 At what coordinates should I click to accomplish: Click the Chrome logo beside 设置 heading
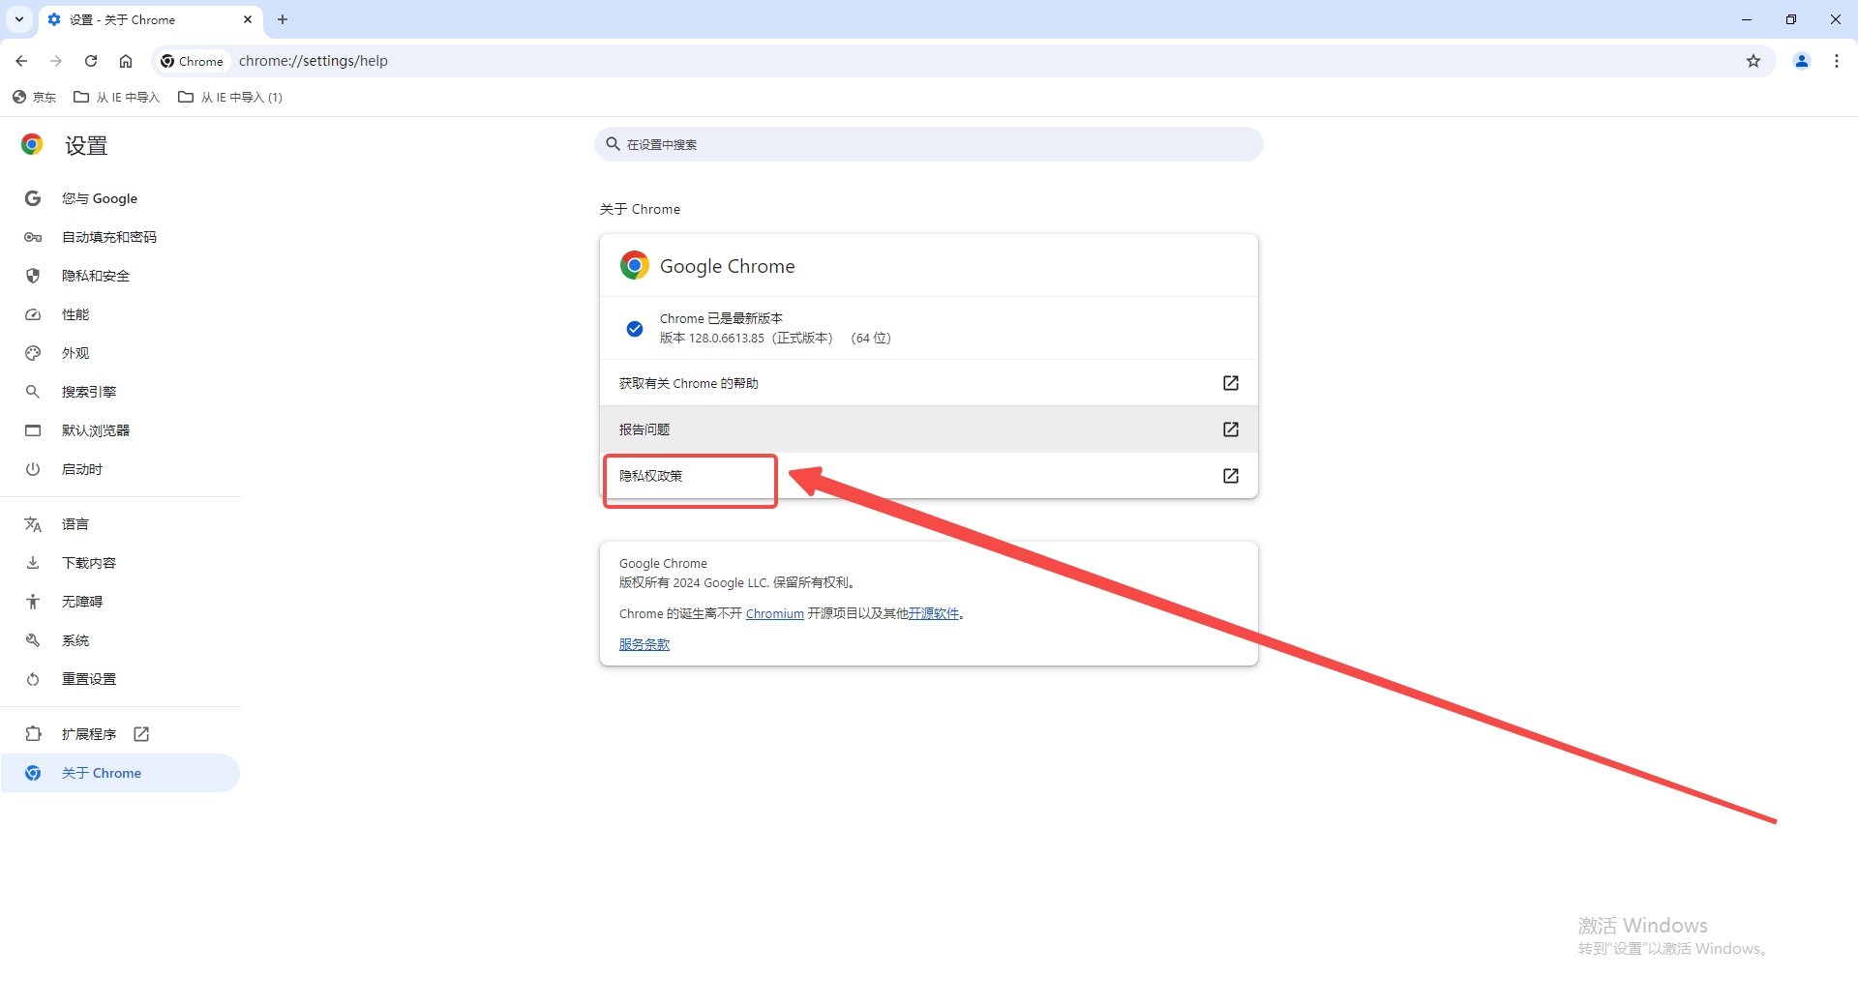coord(32,145)
